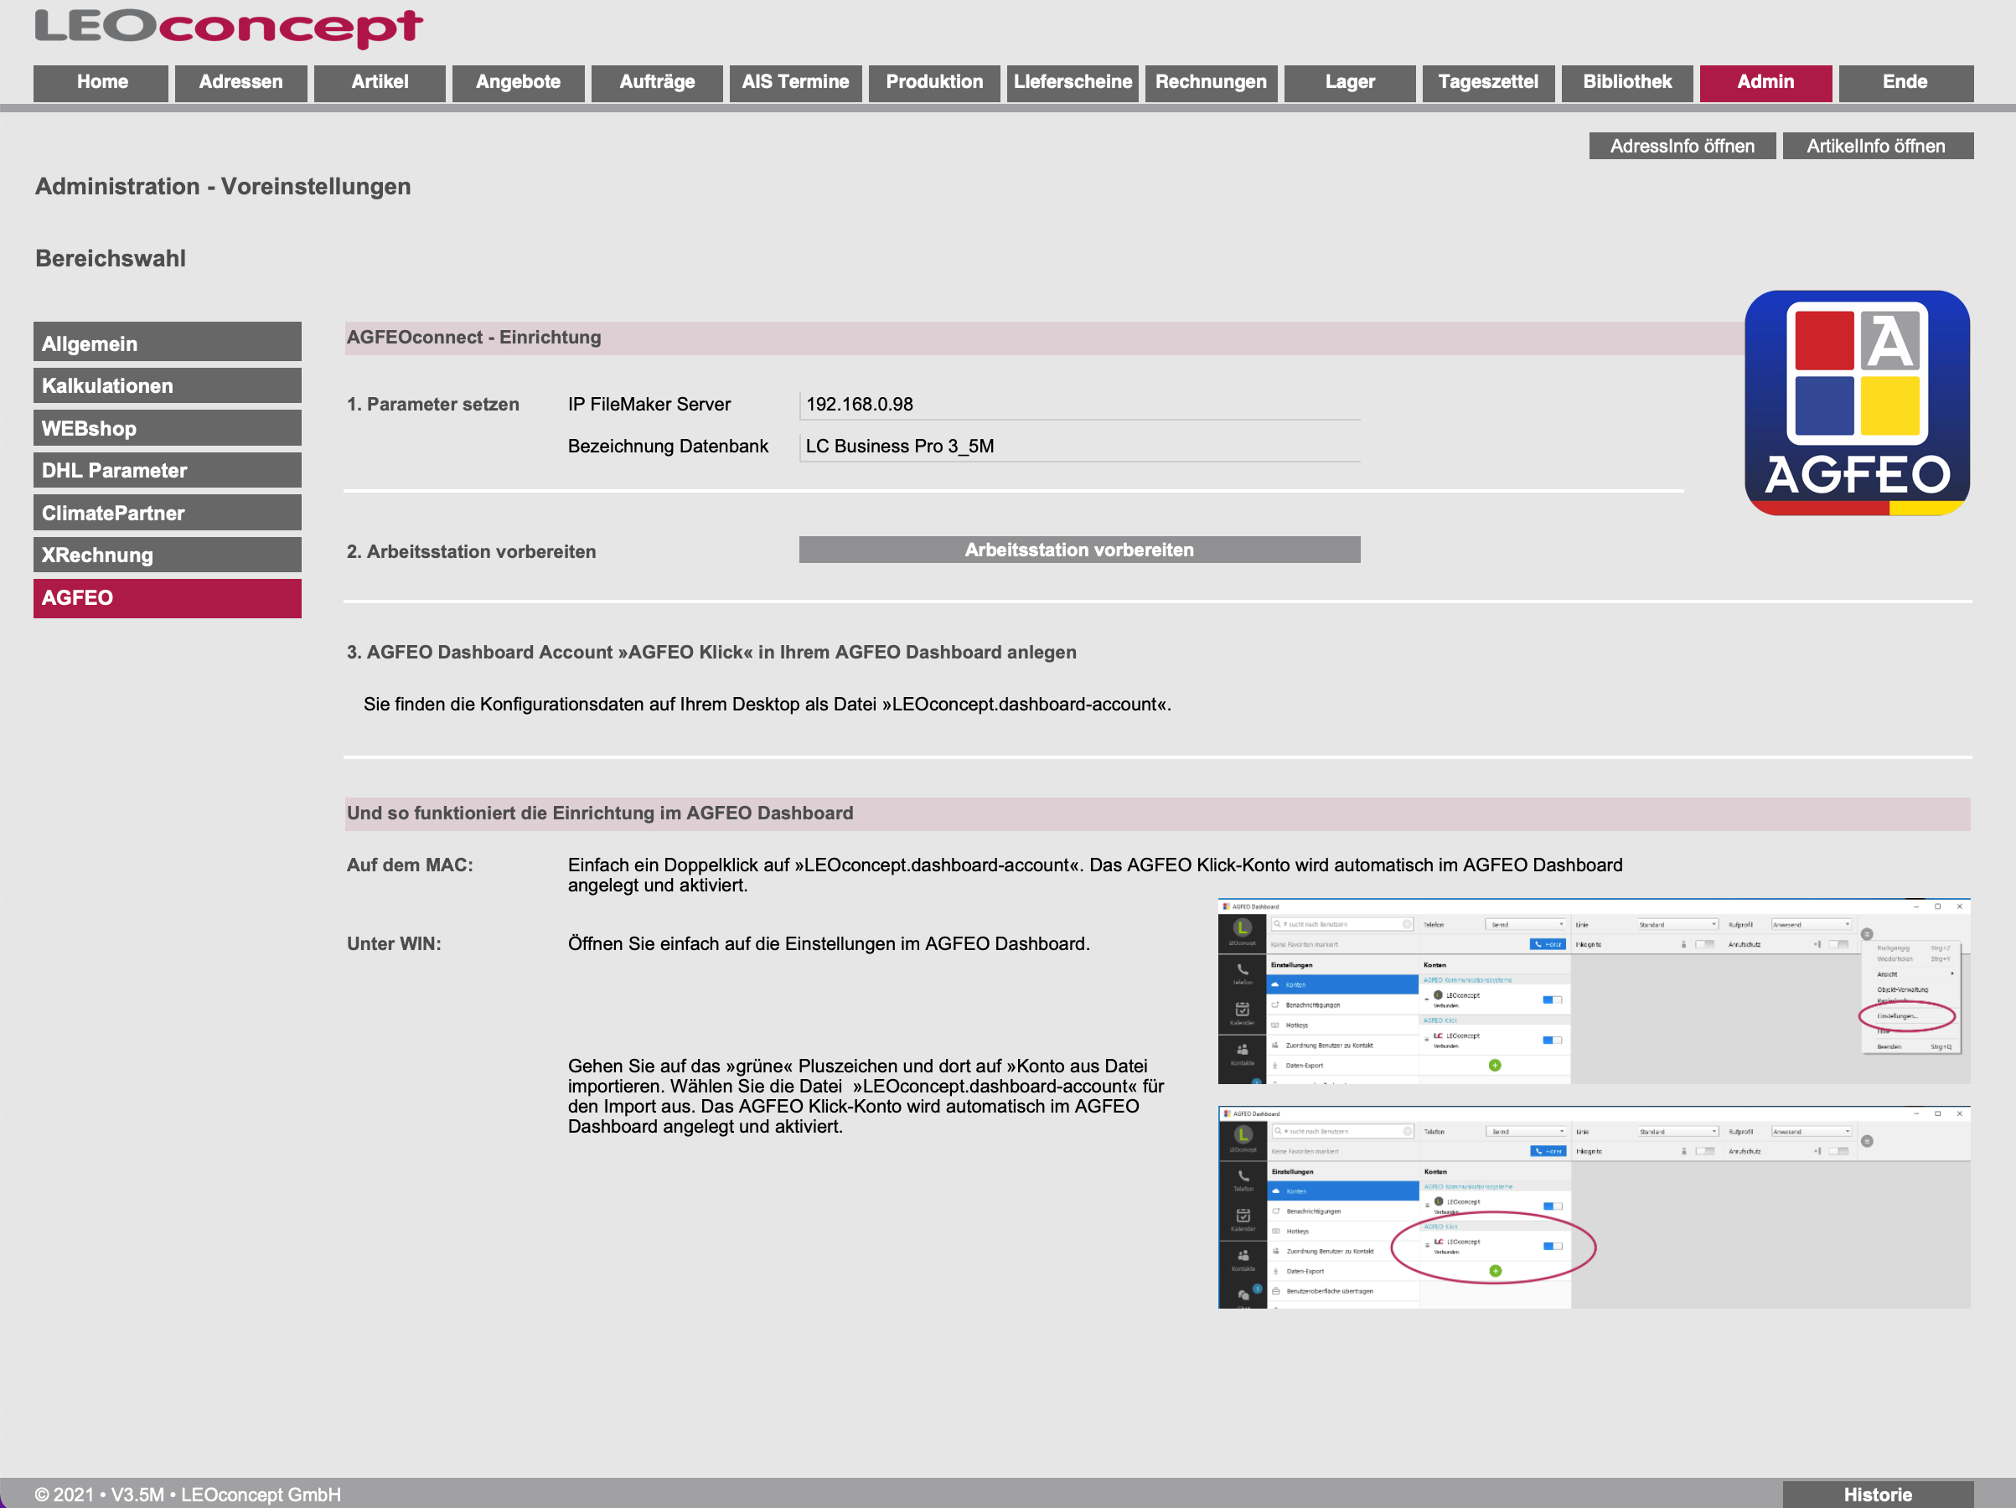Click Ende to quit
Screen dimensions: 2016x1508
click(x=1905, y=83)
